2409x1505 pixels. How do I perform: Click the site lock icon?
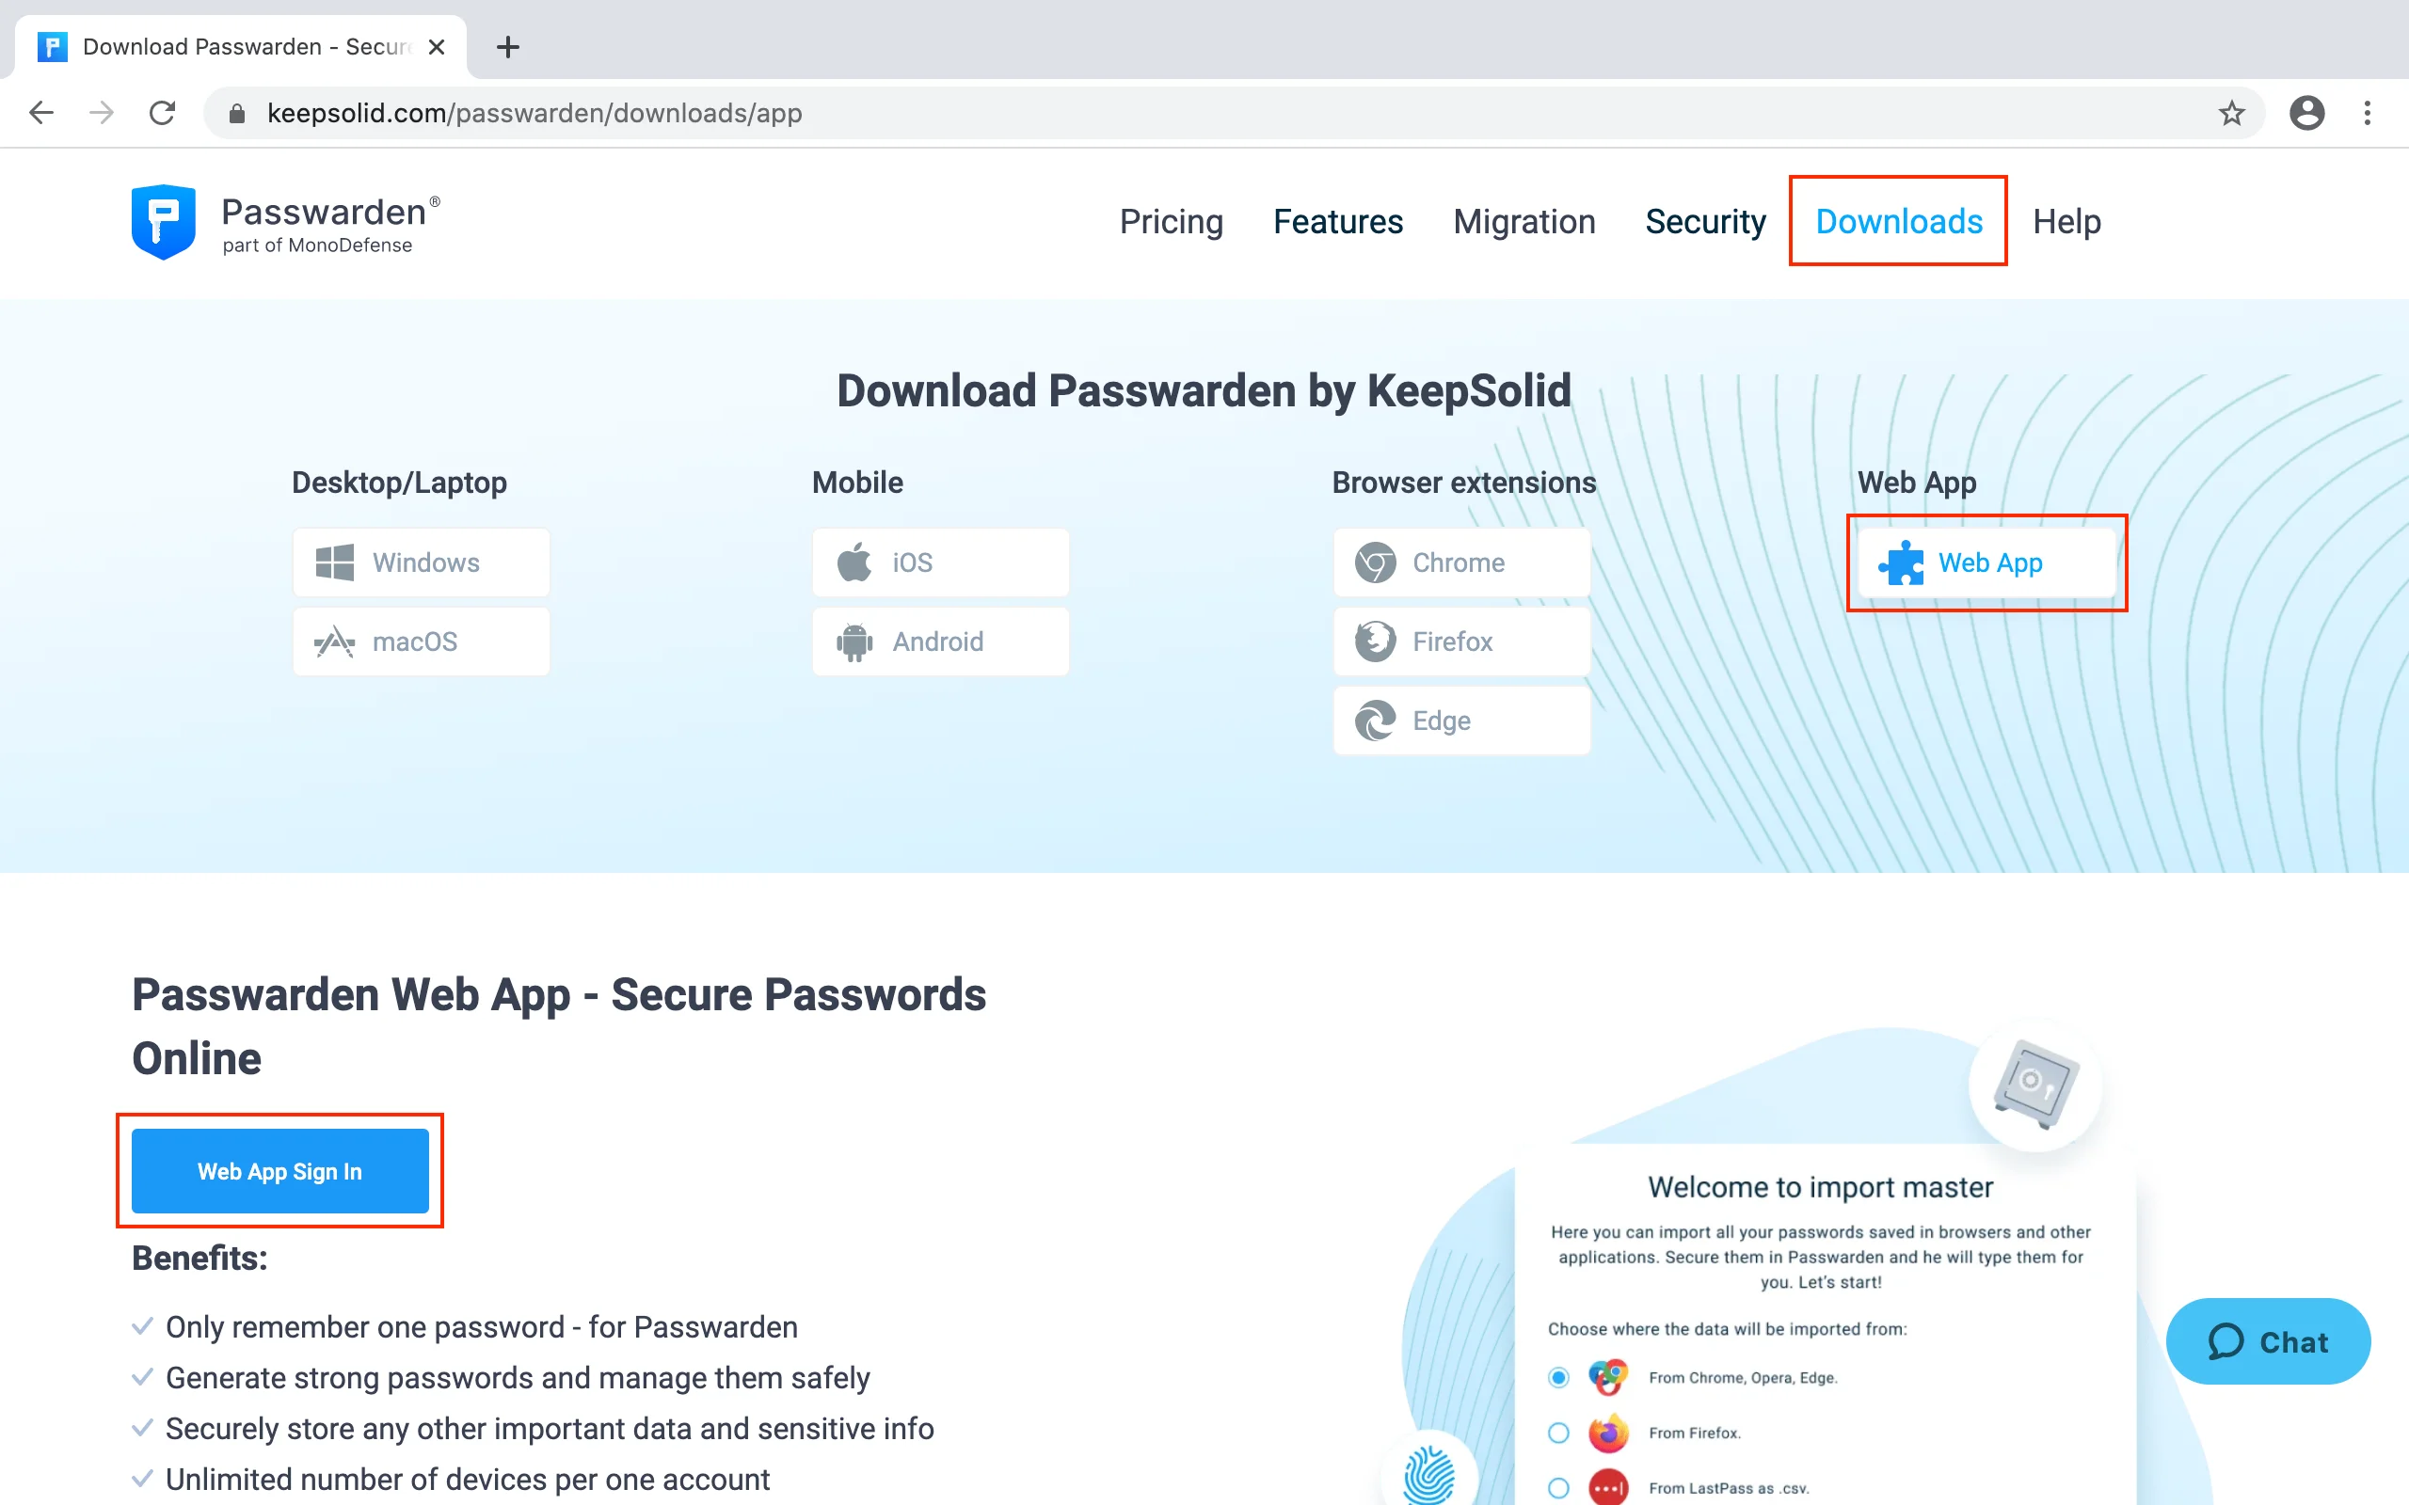click(x=237, y=113)
